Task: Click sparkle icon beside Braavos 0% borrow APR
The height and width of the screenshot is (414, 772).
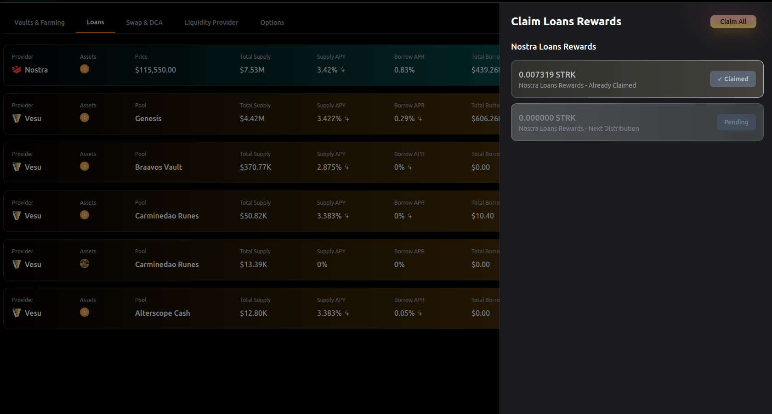Action: point(410,168)
